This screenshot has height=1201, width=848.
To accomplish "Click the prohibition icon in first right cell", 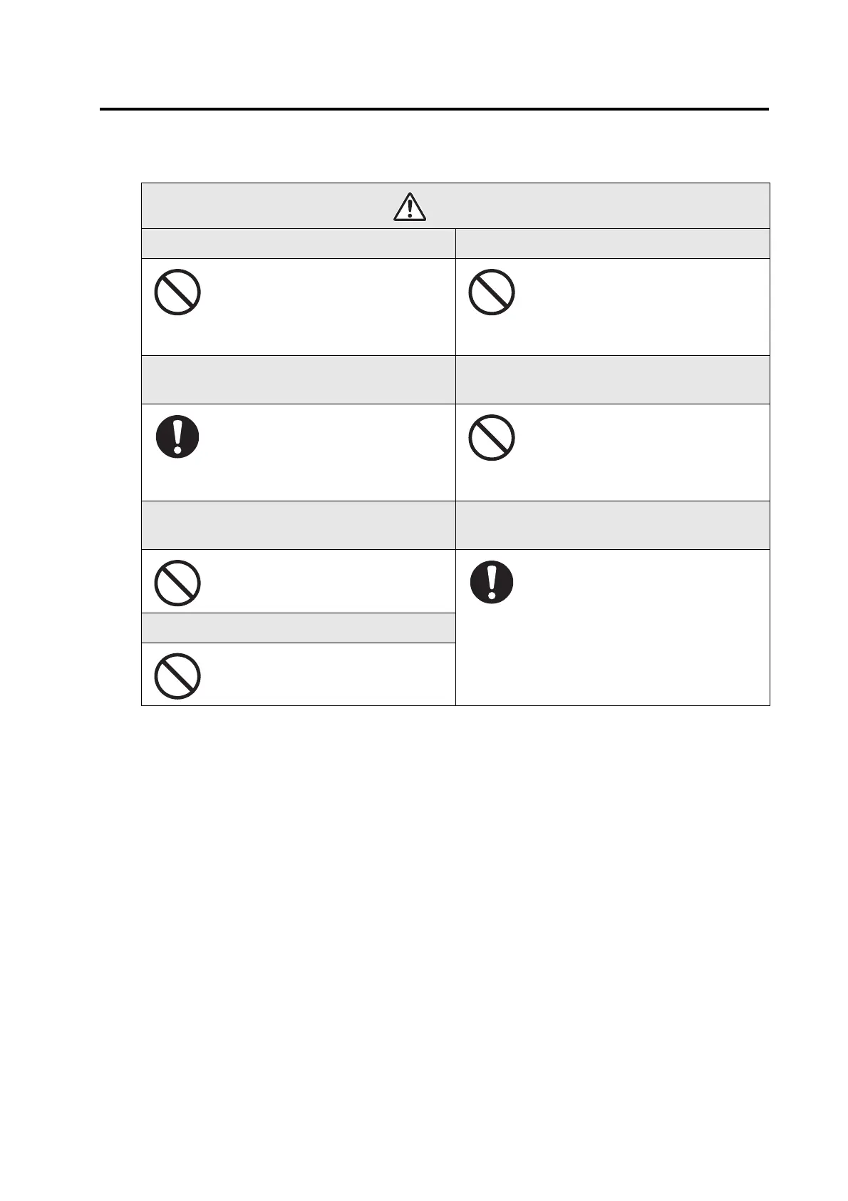I will [x=492, y=292].
